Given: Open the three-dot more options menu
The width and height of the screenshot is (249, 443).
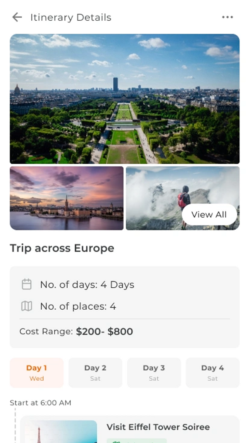Looking at the screenshot, I should click(x=227, y=17).
